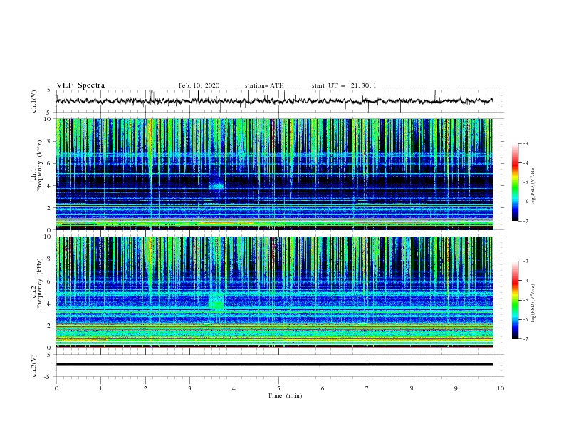Click the "6" kHz tick on ch.1 frequency axis
This screenshot has width=564, height=436.
(x=51, y=164)
